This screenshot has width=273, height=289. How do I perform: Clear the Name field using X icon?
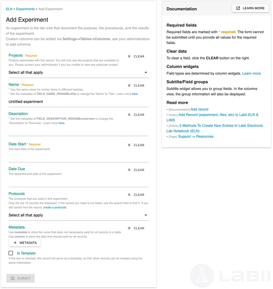pos(129,85)
